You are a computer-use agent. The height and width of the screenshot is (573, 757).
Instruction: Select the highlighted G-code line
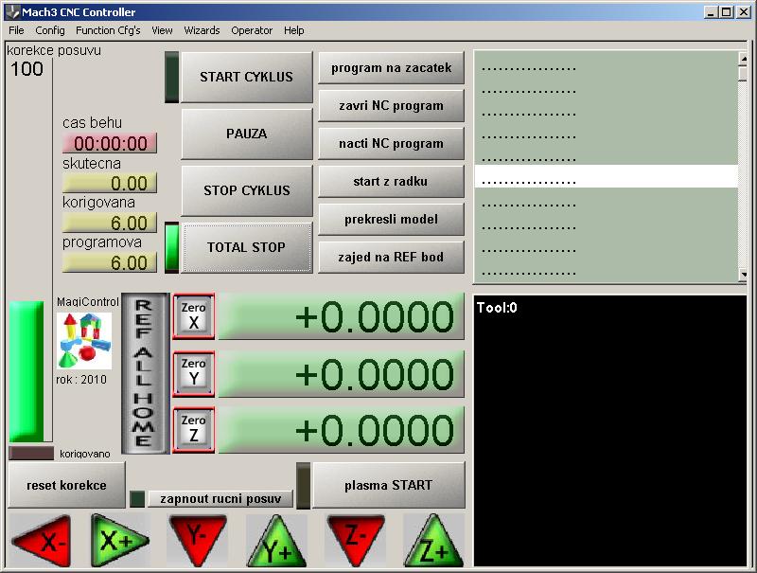point(606,177)
